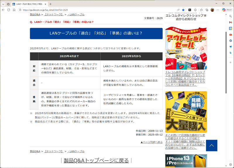This screenshot has height=168, width=234.
Task: Open the 大量購入 見積無料 banner
Action: click(186, 112)
